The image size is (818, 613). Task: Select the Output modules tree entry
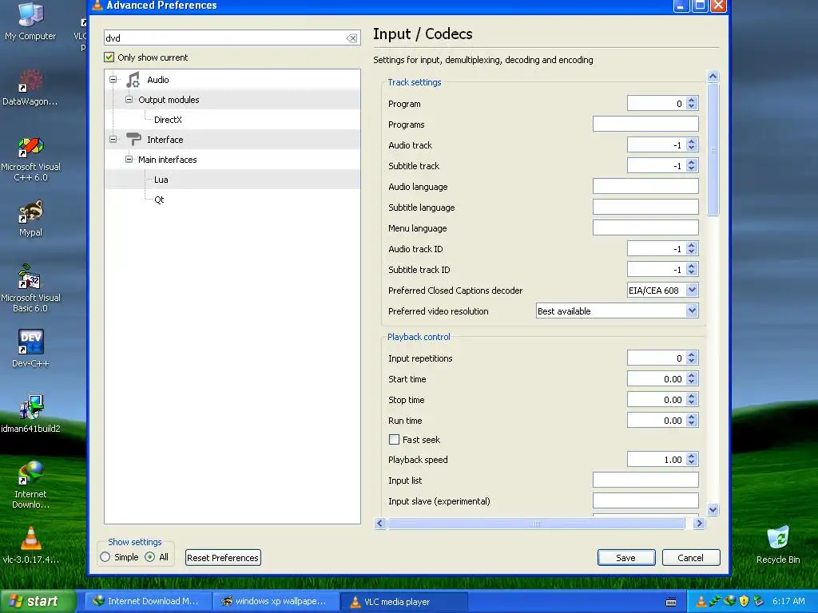[169, 100]
